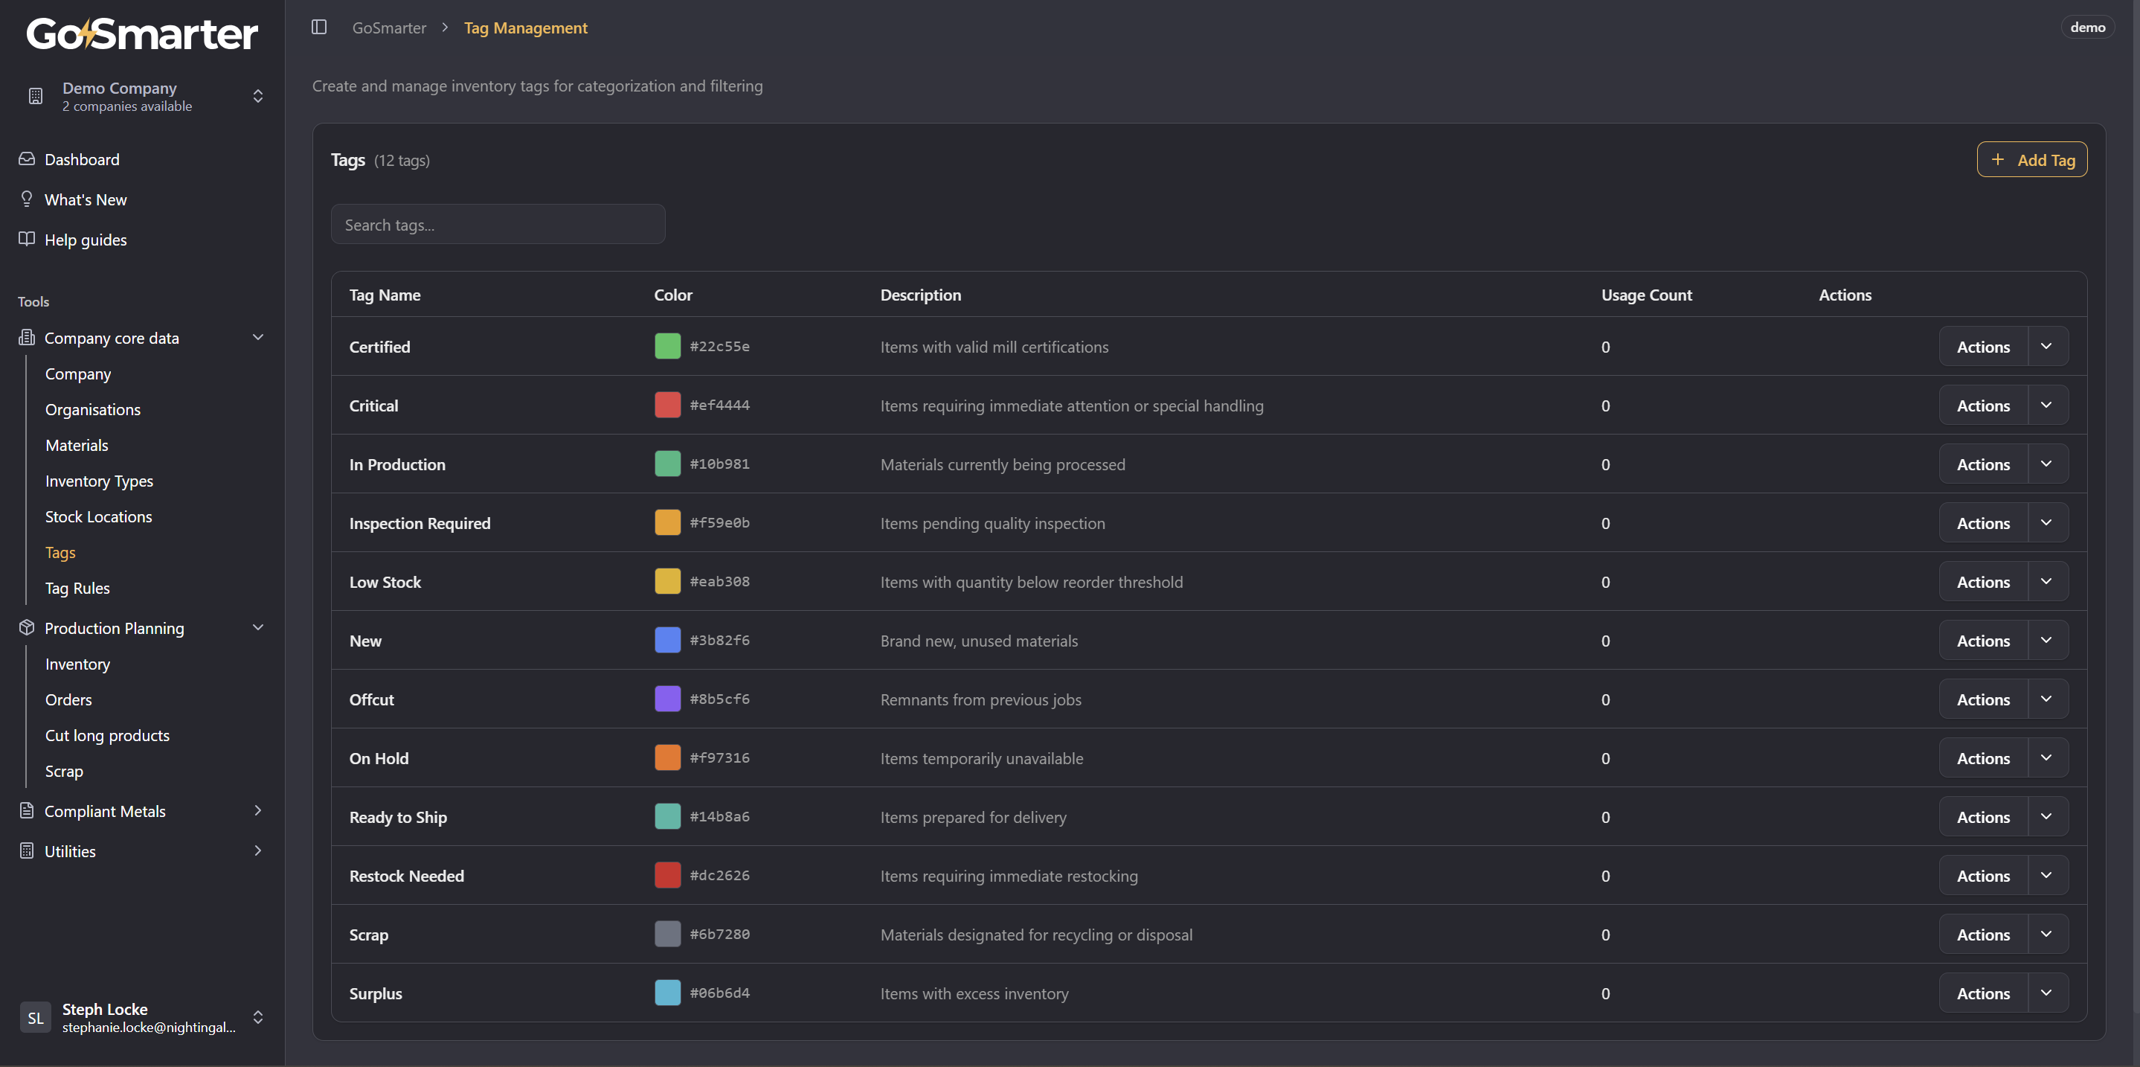Click the Production Planning box icon
The height and width of the screenshot is (1067, 2140).
27,627
